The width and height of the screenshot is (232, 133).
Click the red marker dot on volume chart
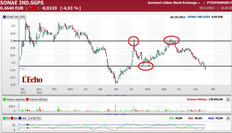point(28,110)
